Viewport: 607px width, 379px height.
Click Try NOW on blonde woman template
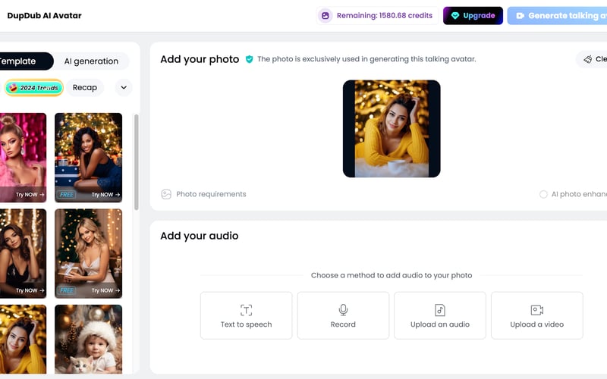click(105, 290)
